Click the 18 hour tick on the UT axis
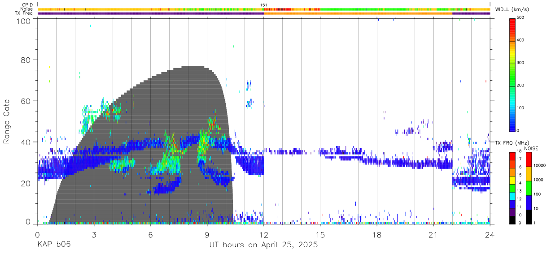 pos(376,235)
